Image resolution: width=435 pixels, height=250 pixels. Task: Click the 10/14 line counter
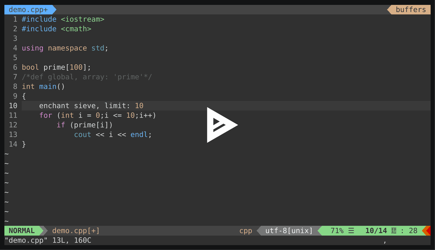click(376, 231)
